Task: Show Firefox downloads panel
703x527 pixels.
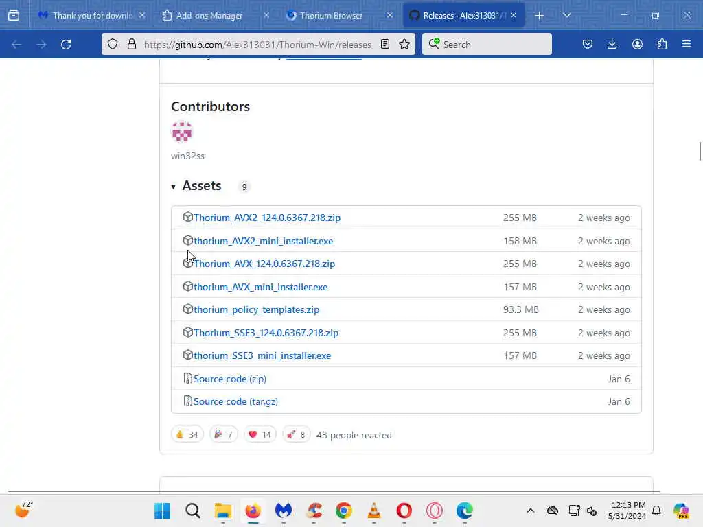Action: tap(612, 44)
